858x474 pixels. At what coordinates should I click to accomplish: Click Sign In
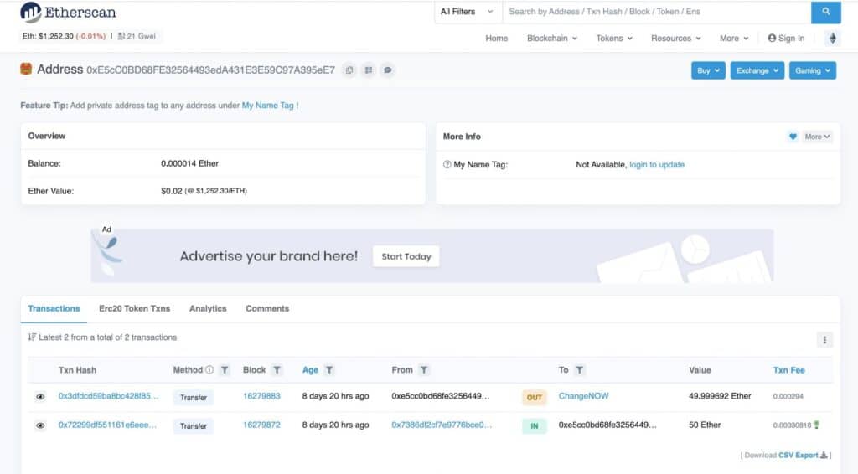(786, 39)
